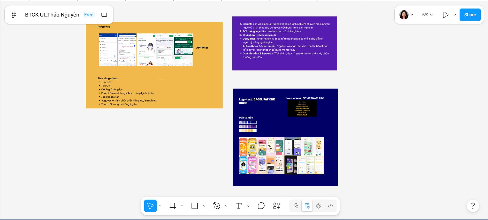Open the 5% zoom level dropdown
The width and height of the screenshot is (488, 220).
[x=427, y=15]
